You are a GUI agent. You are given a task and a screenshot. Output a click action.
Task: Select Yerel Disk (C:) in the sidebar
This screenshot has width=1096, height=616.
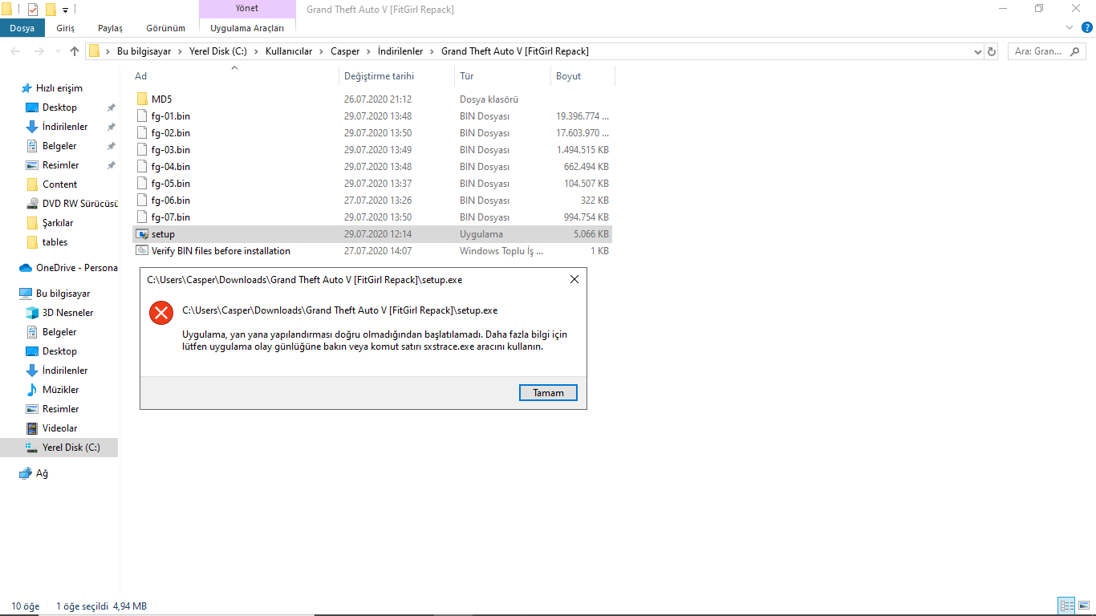coord(71,448)
